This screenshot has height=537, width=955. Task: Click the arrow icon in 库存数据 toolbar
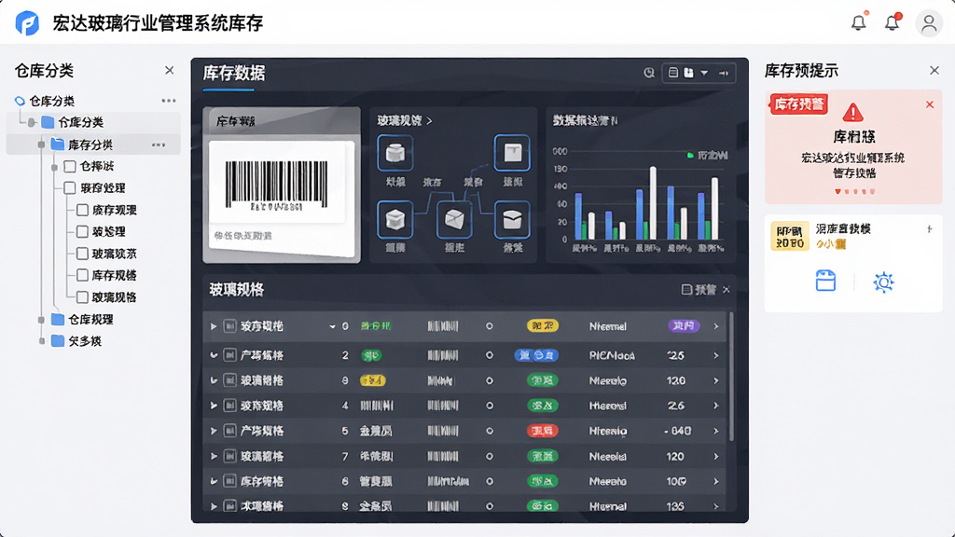click(724, 73)
